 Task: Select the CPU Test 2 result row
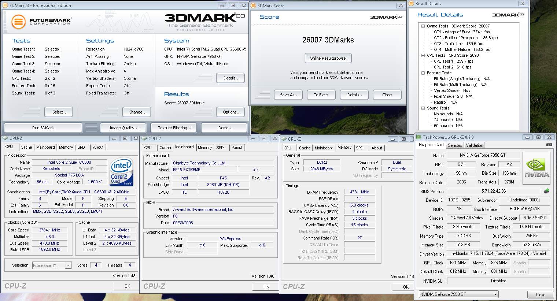click(453, 67)
